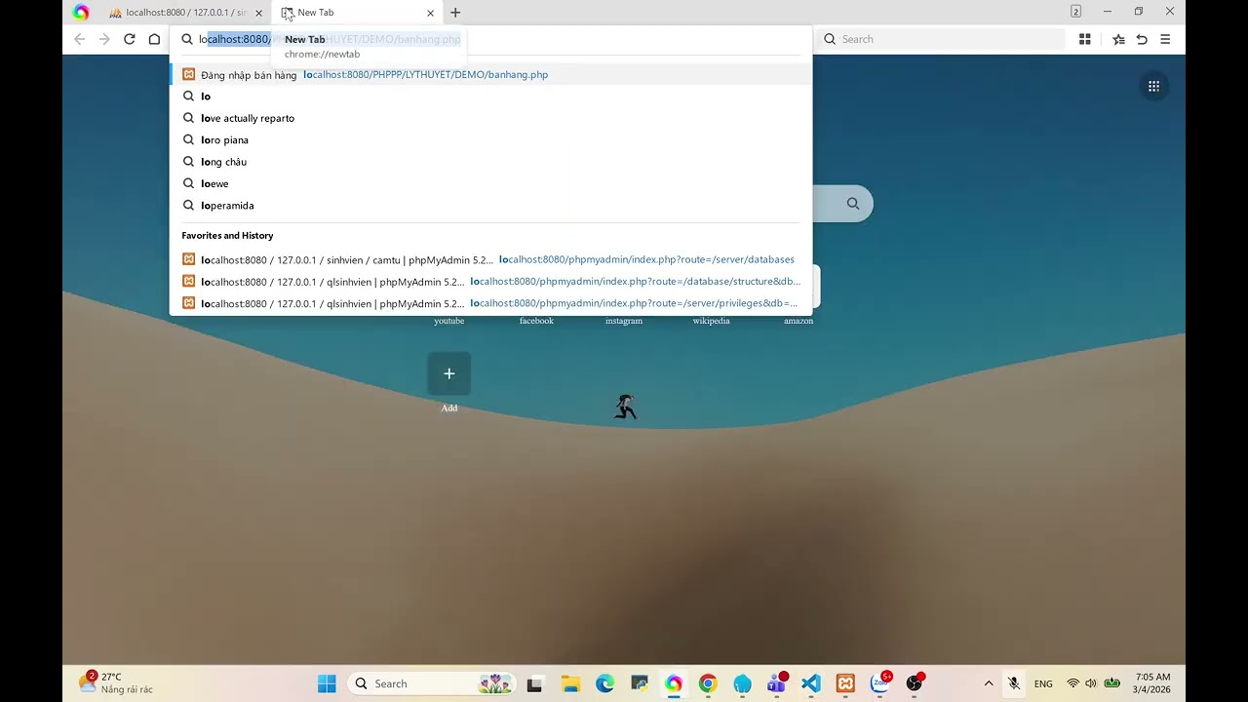Open the home page via the house icon

click(154, 39)
